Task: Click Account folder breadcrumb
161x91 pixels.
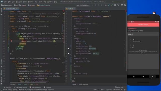Action: 31,5
